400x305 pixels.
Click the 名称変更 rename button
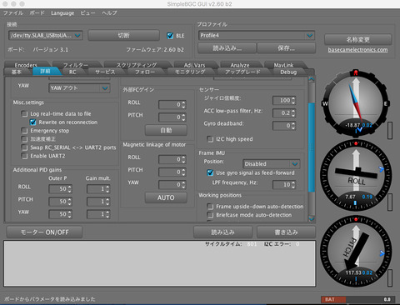tap(358, 39)
